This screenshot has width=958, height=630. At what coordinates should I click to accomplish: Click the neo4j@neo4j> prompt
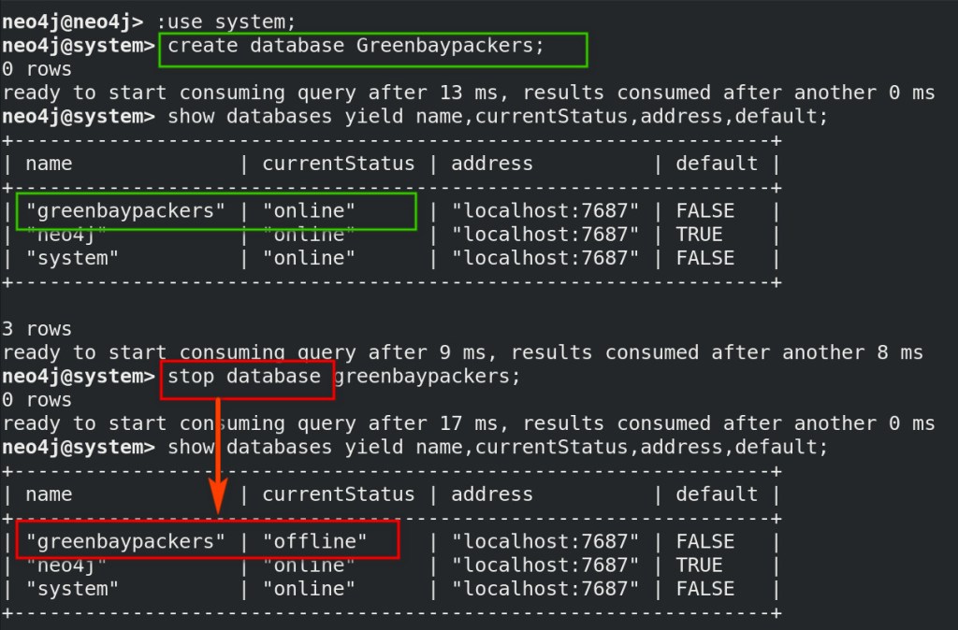(x=73, y=21)
